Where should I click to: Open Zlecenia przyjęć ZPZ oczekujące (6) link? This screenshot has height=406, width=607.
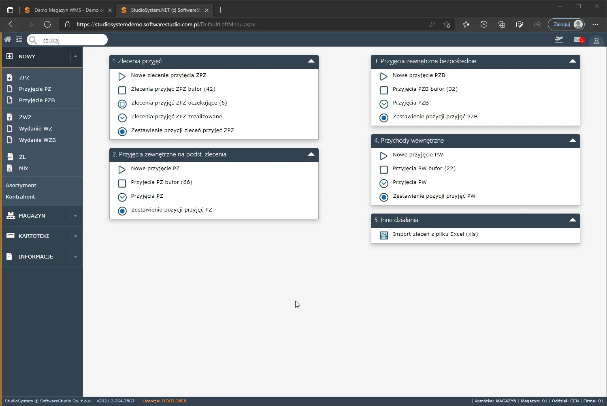[x=179, y=103]
